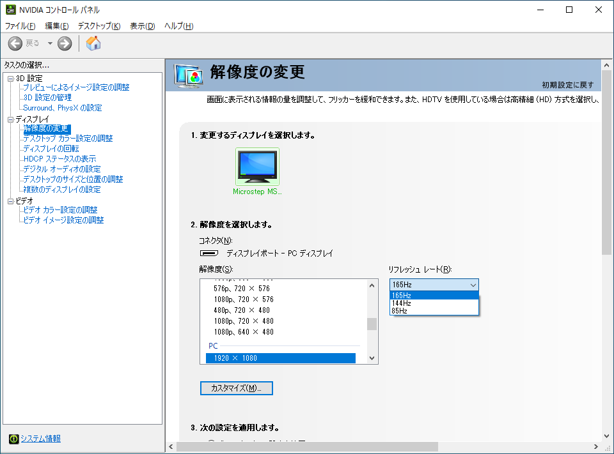Open the システム情報 link
The image size is (614, 454).
[41, 439]
